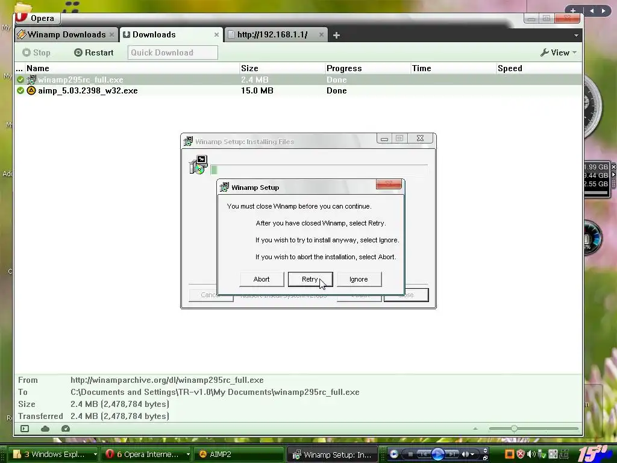Click the AIMP icon next to aimp_5.03.2398_w32.exe

pos(31,90)
